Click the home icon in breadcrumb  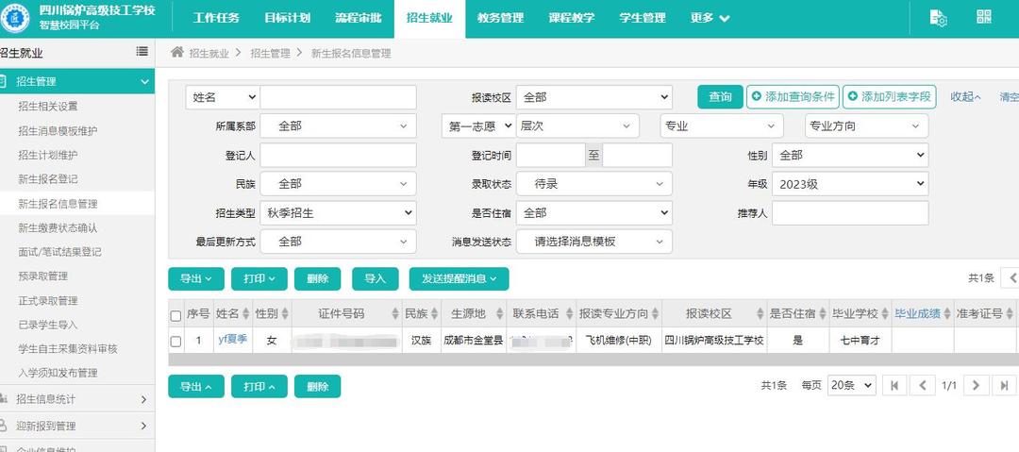[x=177, y=53]
